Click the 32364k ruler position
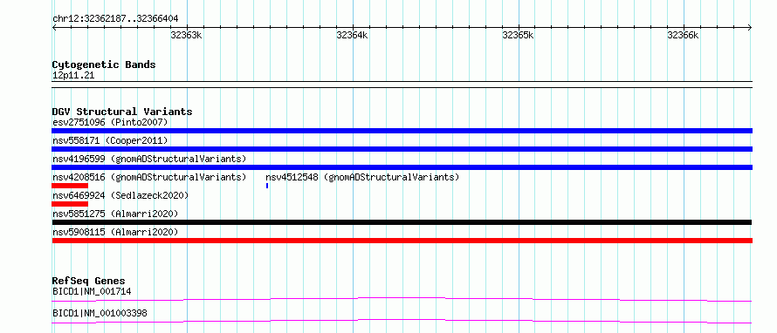The image size is (777, 333). 352,35
